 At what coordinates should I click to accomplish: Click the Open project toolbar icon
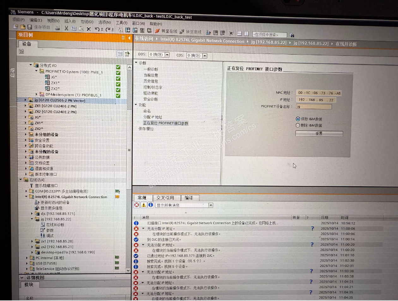pyautogui.click(x=23, y=27)
